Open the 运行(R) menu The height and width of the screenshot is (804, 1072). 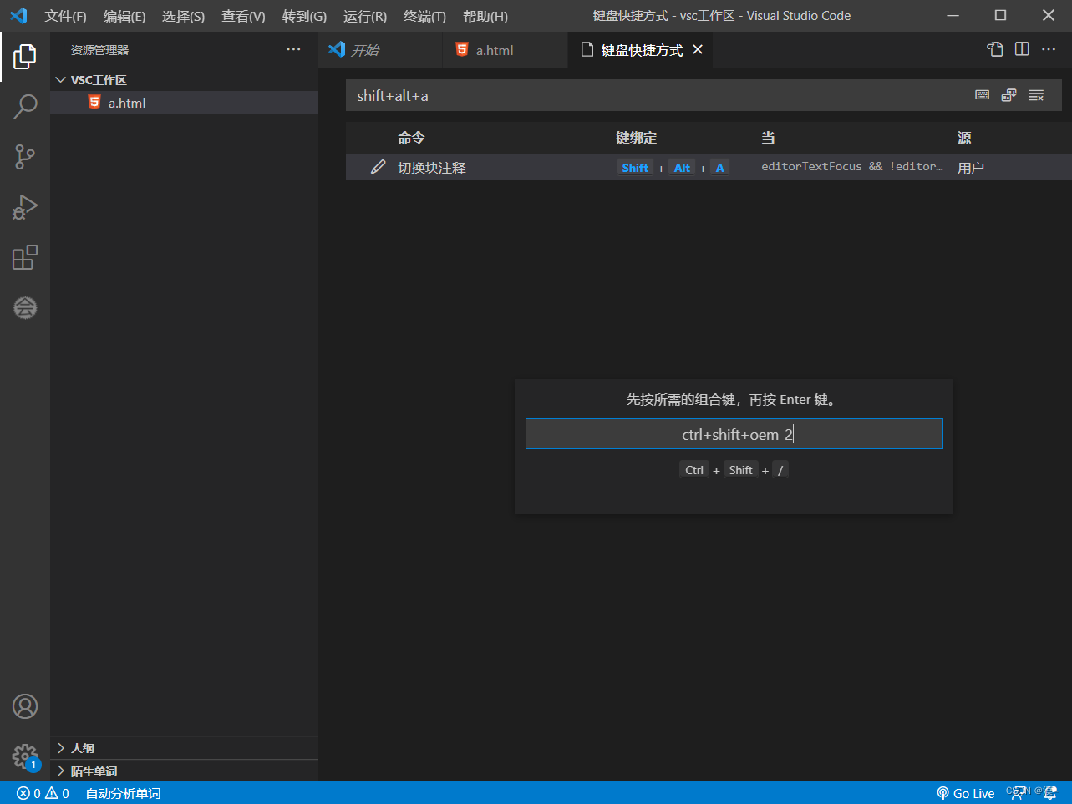pyautogui.click(x=365, y=16)
